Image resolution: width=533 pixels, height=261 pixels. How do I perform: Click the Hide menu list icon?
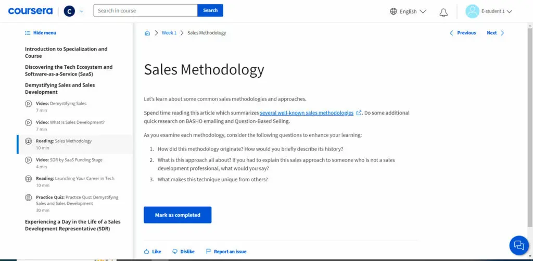click(28, 33)
